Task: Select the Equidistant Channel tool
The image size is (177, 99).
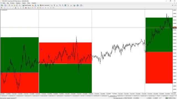Action: (15, 8)
